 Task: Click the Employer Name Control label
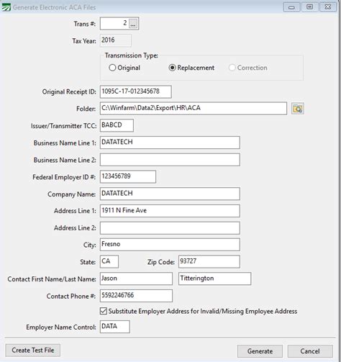pos(61,327)
